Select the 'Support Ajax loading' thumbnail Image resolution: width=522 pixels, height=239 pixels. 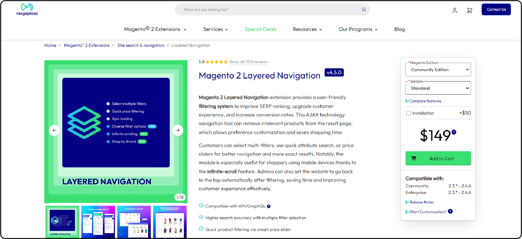[134, 222]
